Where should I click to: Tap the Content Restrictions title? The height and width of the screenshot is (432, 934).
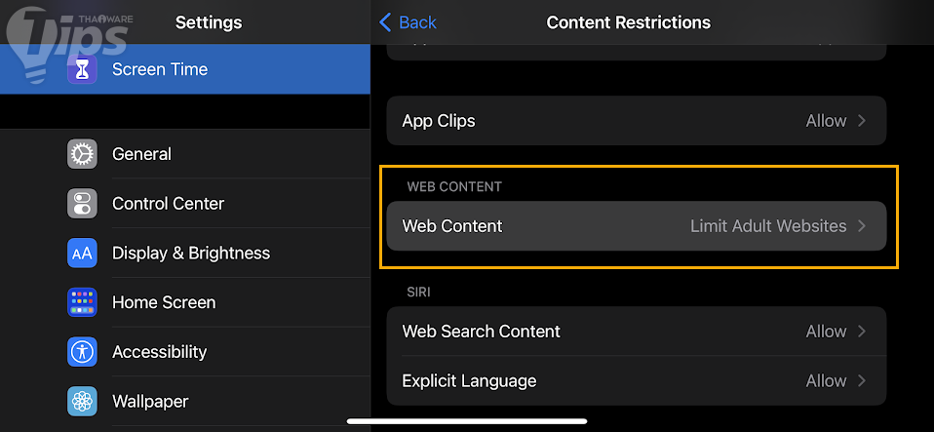click(x=628, y=22)
